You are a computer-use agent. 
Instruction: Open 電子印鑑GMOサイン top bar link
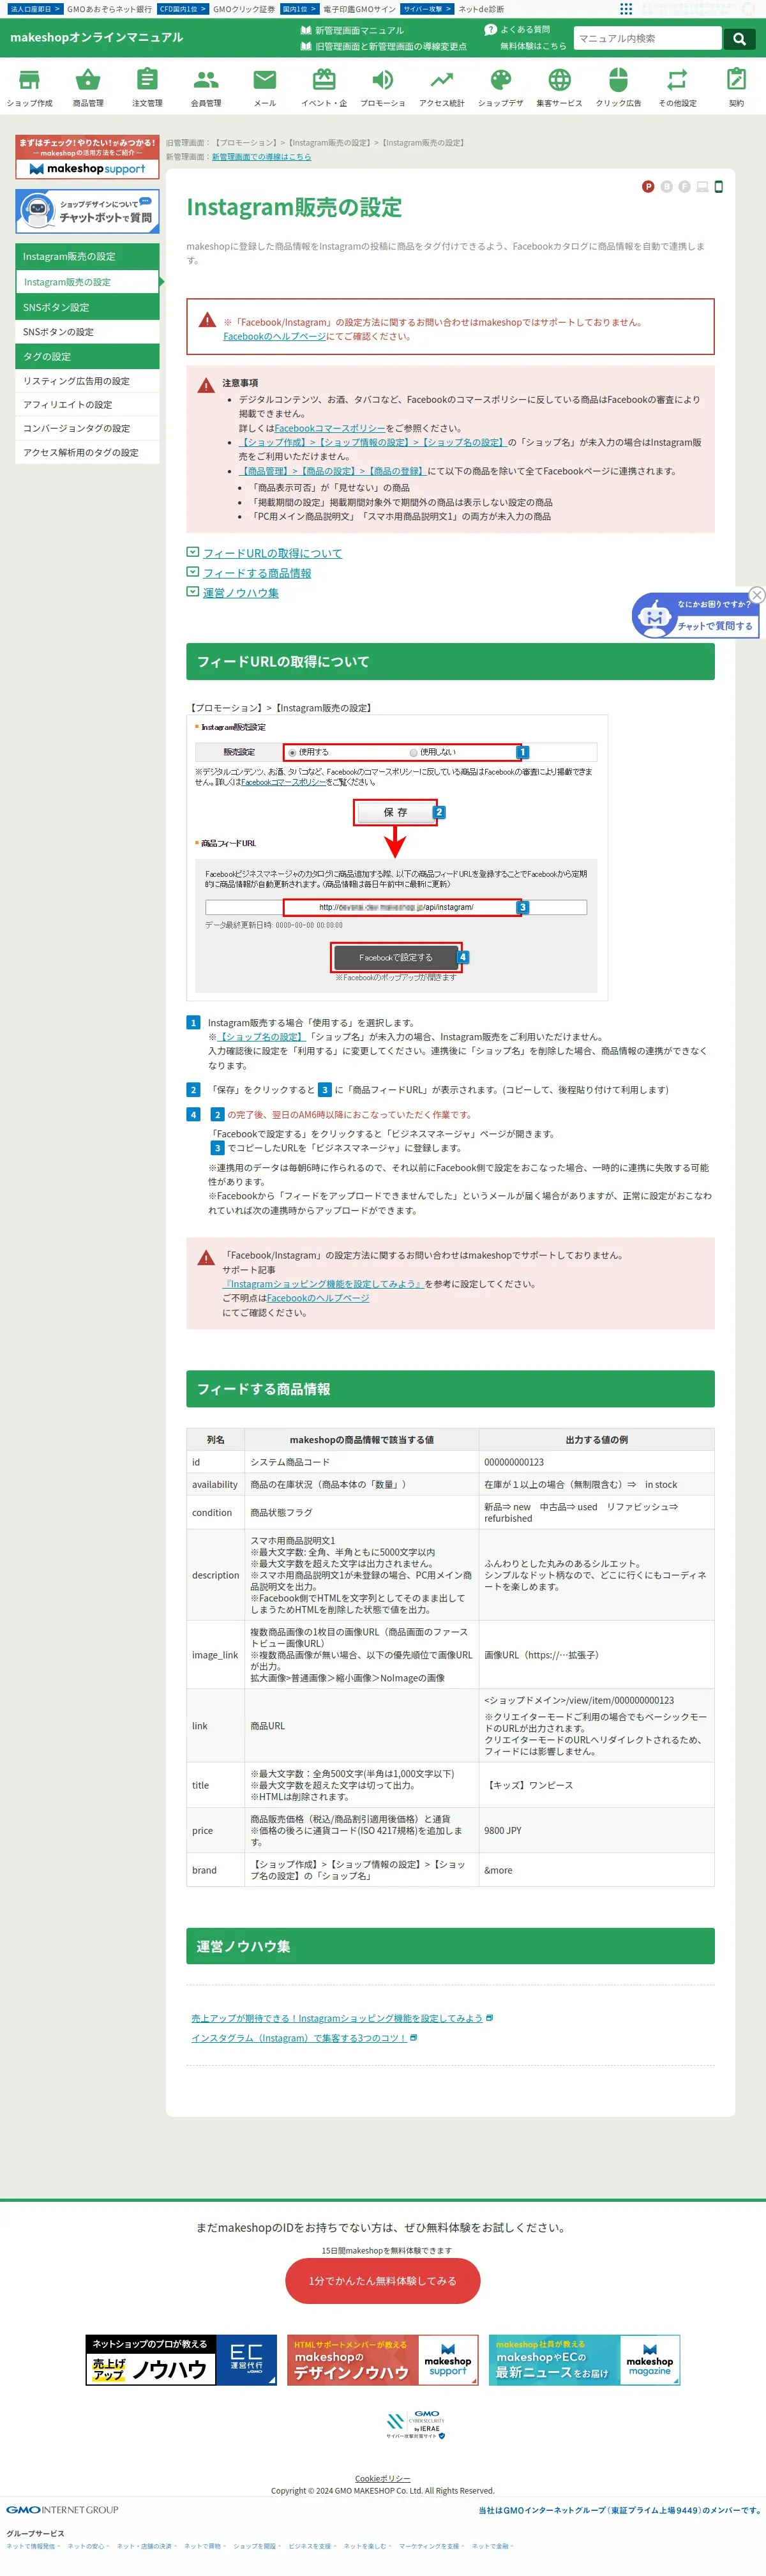click(359, 9)
